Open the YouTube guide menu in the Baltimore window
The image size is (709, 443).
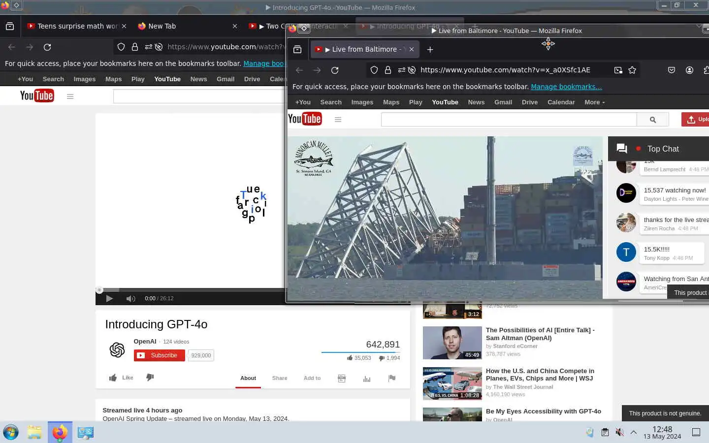point(338,120)
